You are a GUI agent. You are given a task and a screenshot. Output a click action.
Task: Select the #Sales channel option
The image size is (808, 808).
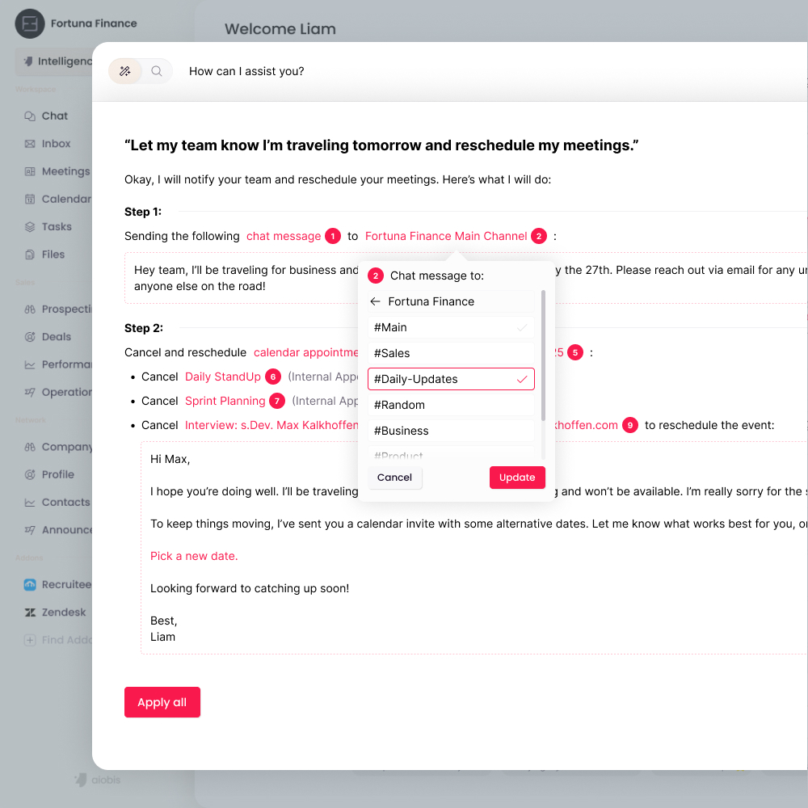(x=451, y=354)
